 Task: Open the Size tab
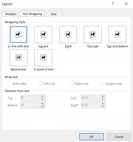coord(54,14)
